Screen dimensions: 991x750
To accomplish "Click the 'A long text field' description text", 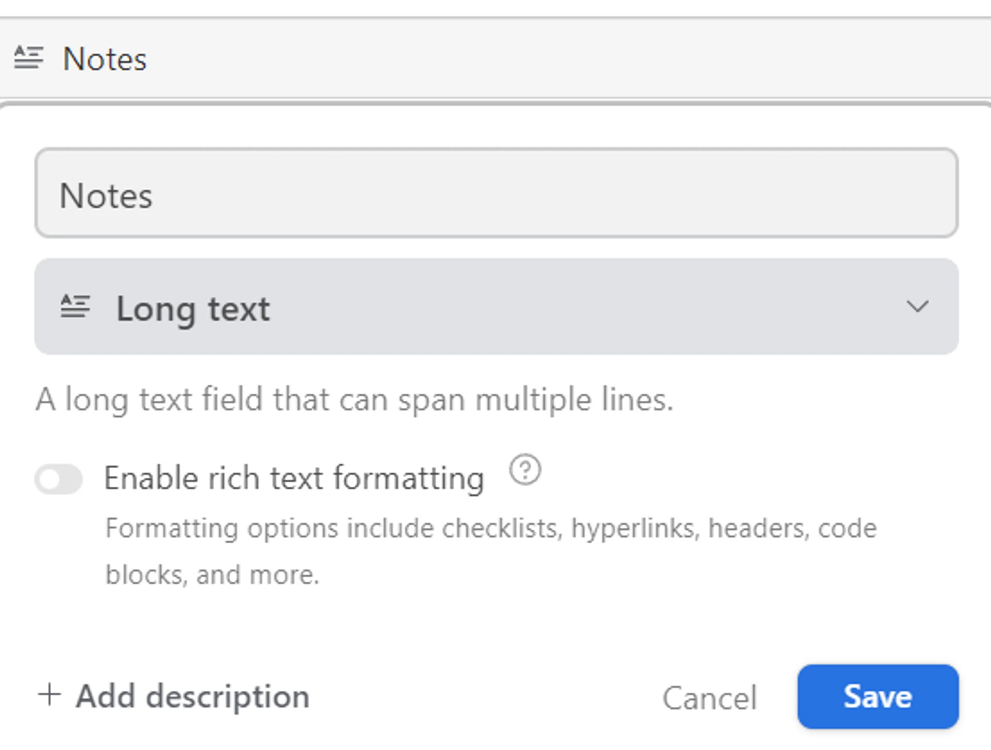I will [x=355, y=400].
